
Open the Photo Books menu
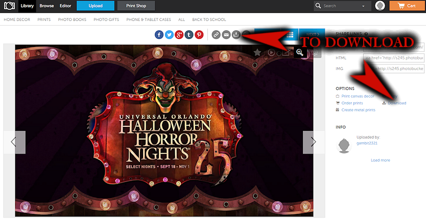tap(72, 19)
